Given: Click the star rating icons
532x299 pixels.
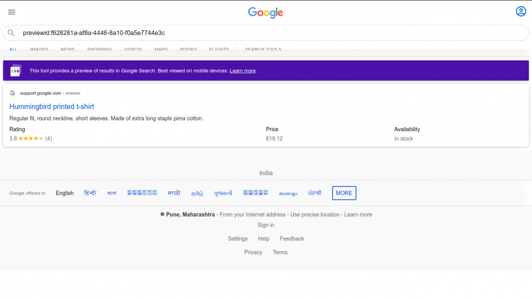Looking at the screenshot, I should pos(31,139).
